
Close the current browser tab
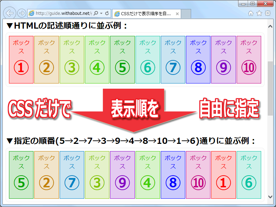coord(177,13)
